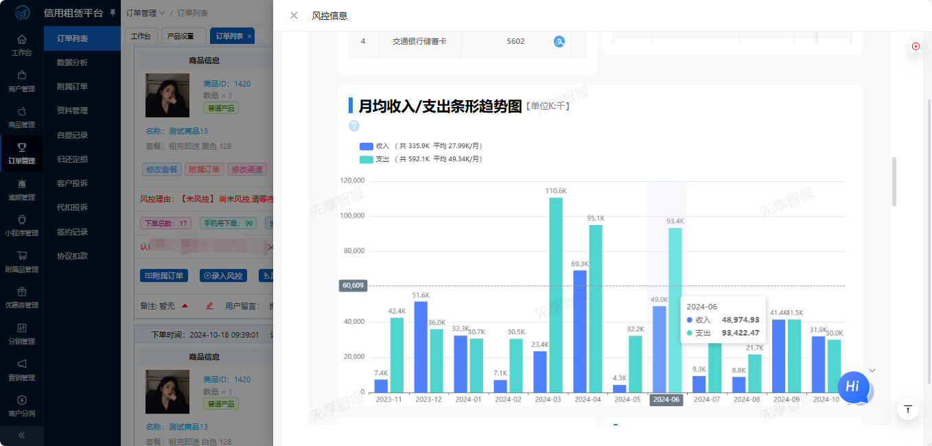
Task: Click the Alipay icon in the 交通银行储蓄卡 row
Action: [x=559, y=41]
